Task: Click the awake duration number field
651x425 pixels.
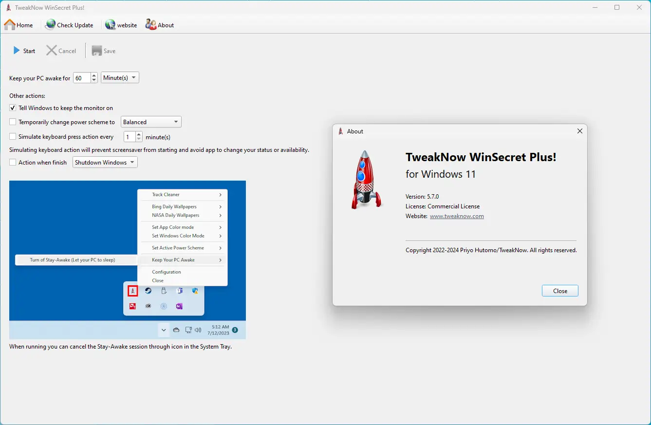Action: pos(82,78)
